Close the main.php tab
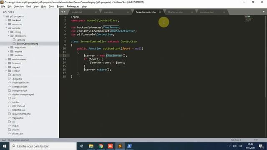Image resolution: width=267 pixels, height=150 pixels. [128, 12]
